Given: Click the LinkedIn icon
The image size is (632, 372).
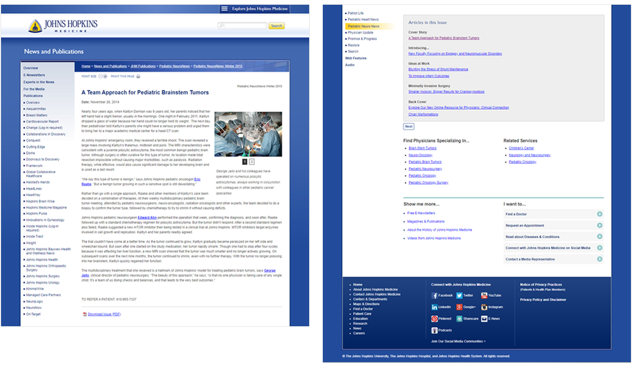Looking at the screenshot, I should click(x=434, y=307).
